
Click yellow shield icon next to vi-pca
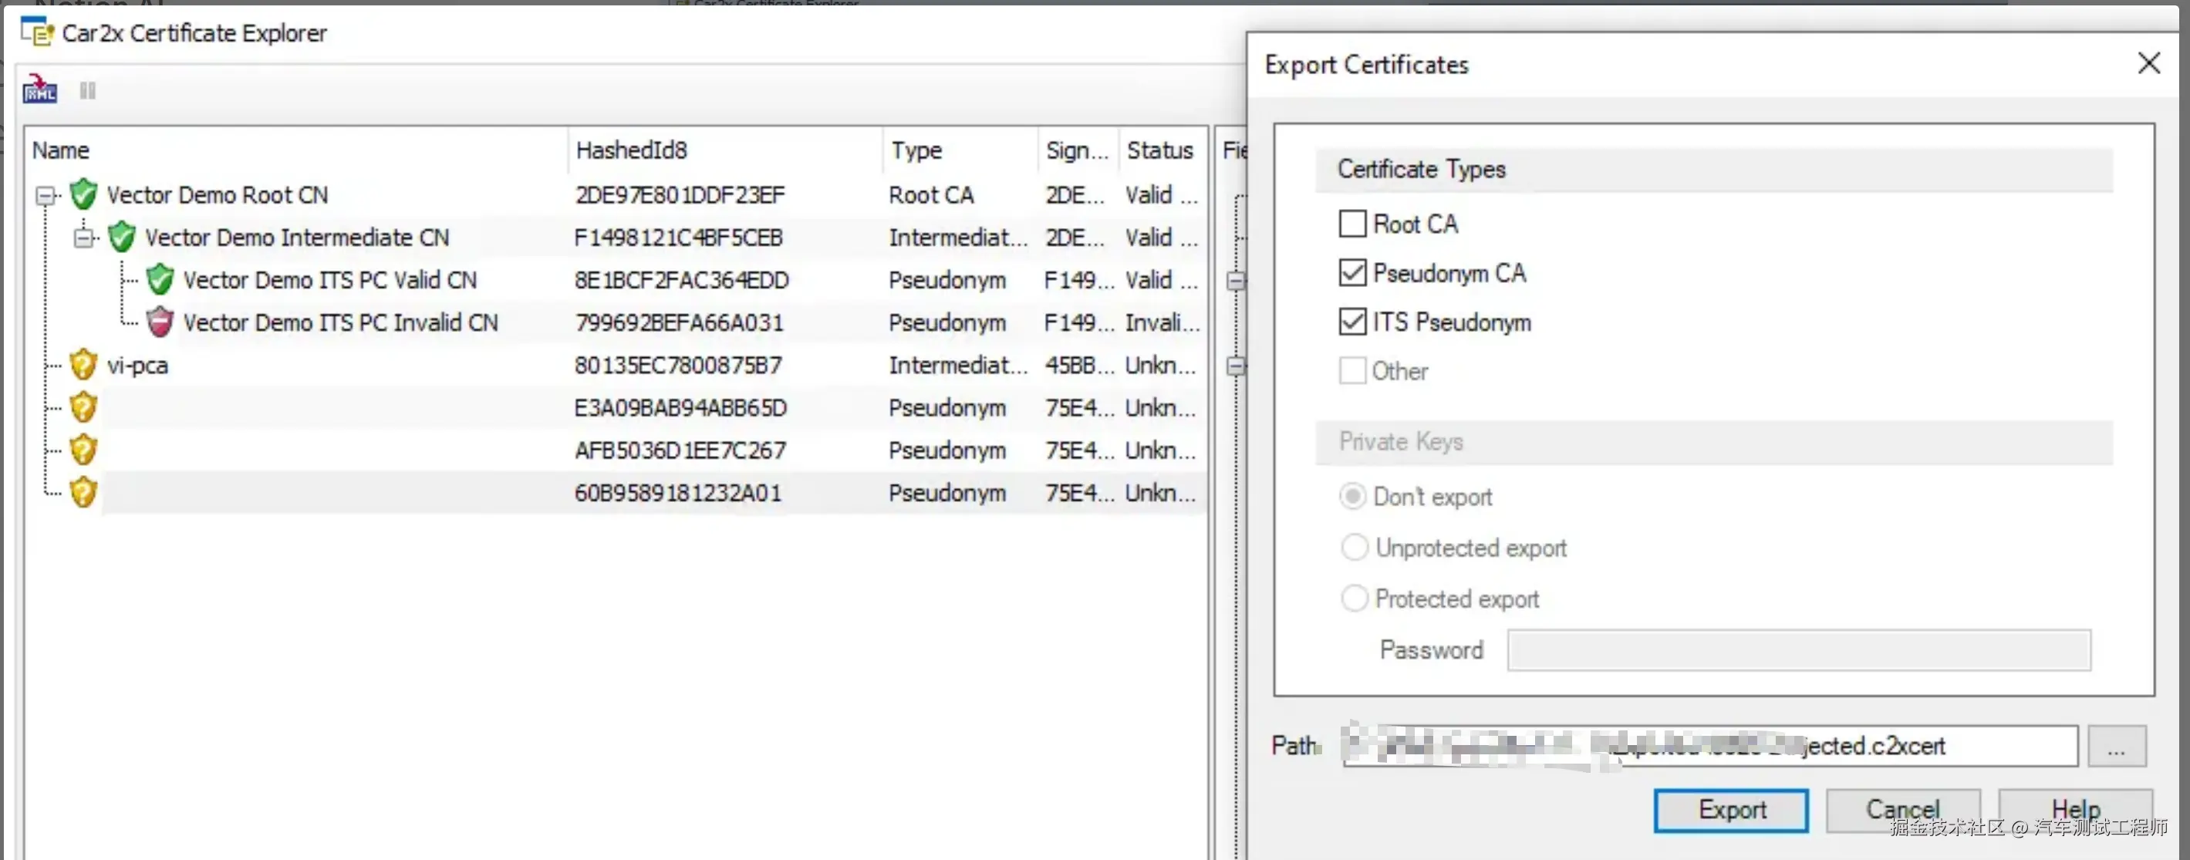tap(83, 365)
